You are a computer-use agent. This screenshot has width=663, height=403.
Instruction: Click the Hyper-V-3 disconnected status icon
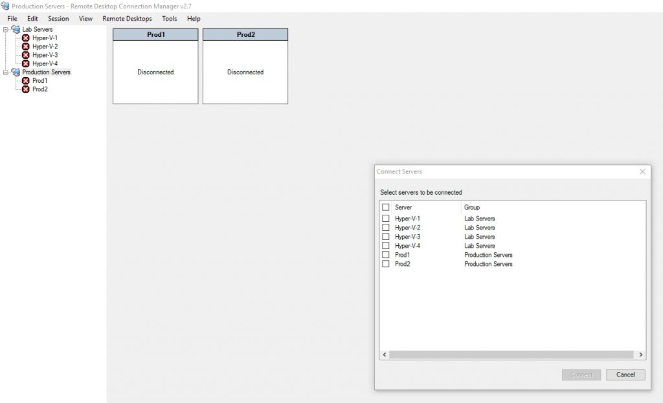click(26, 55)
